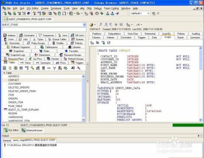Select the DELETED_ORDER_ITEMS table

click(x=22, y=91)
